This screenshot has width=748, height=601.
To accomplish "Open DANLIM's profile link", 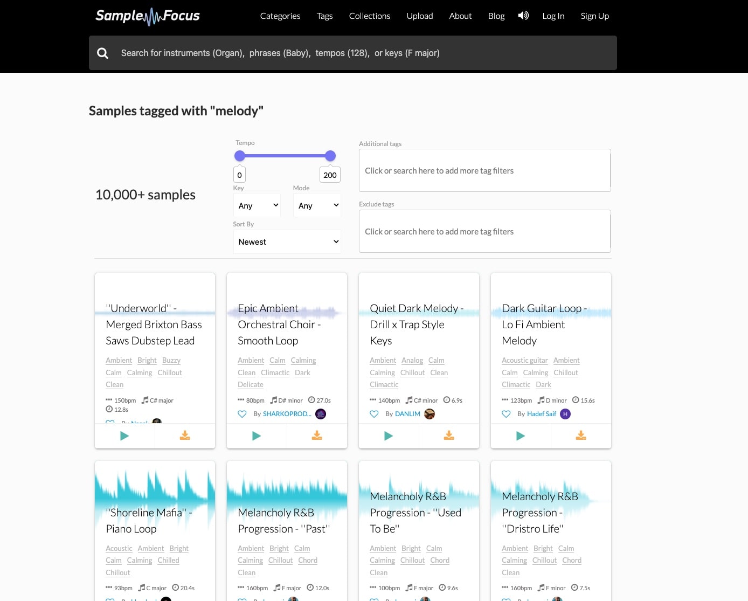I will pos(407,414).
